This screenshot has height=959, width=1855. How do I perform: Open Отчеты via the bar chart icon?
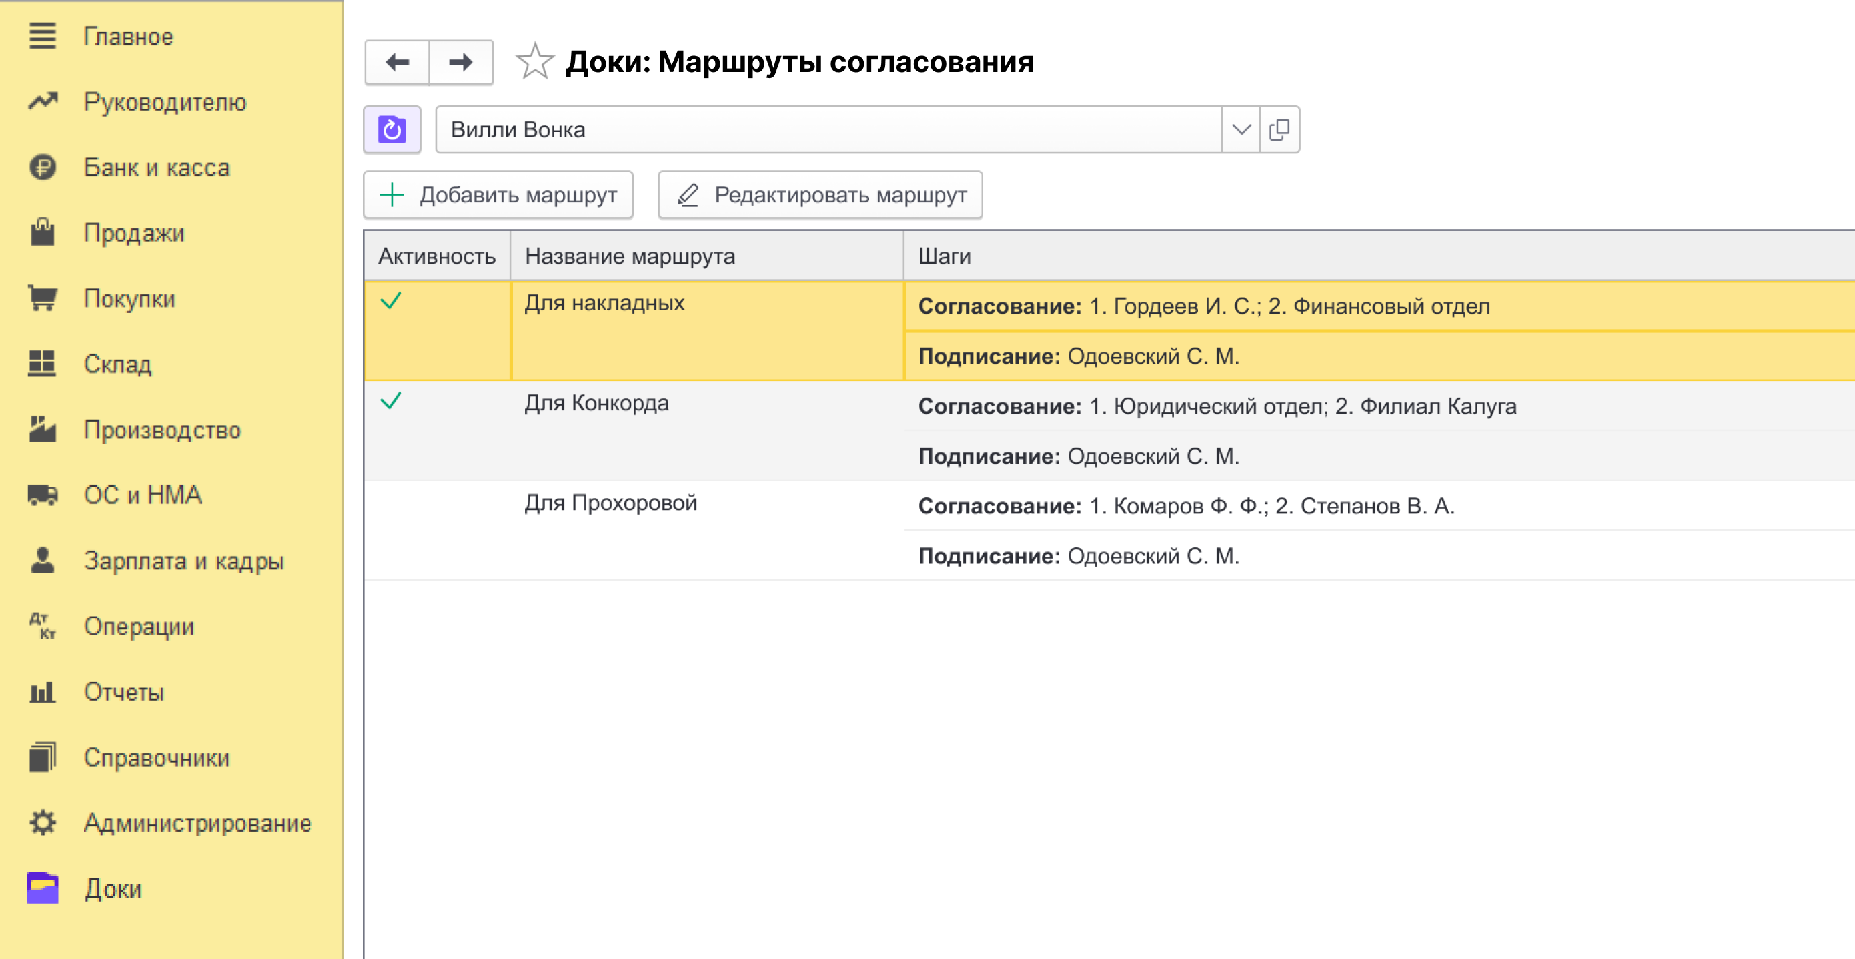pyautogui.click(x=41, y=692)
